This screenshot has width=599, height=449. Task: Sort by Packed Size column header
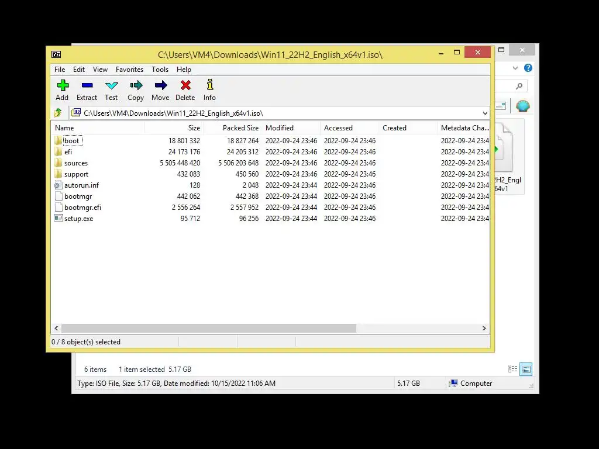tap(233, 128)
